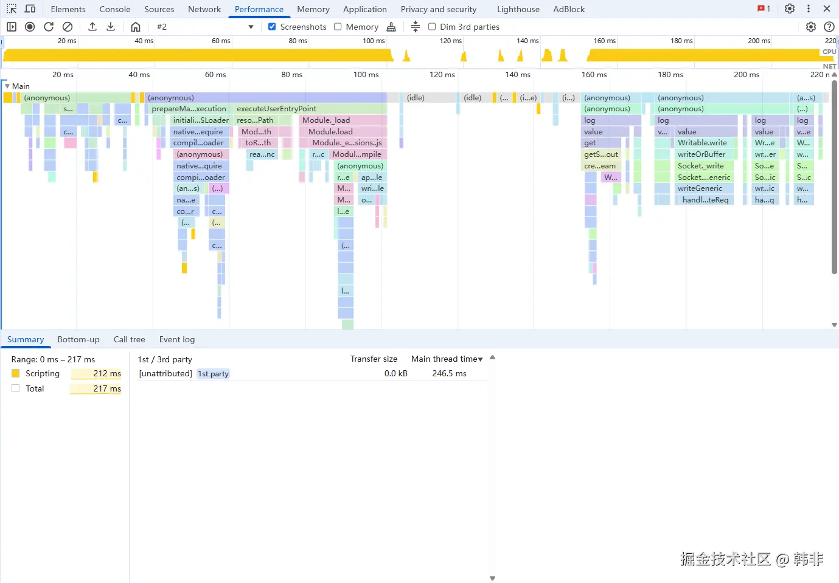This screenshot has width=839, height=583.
Task: Select the executeUserEntryPoint flame block
Action: pyautogui.click(x=310, y=109)
